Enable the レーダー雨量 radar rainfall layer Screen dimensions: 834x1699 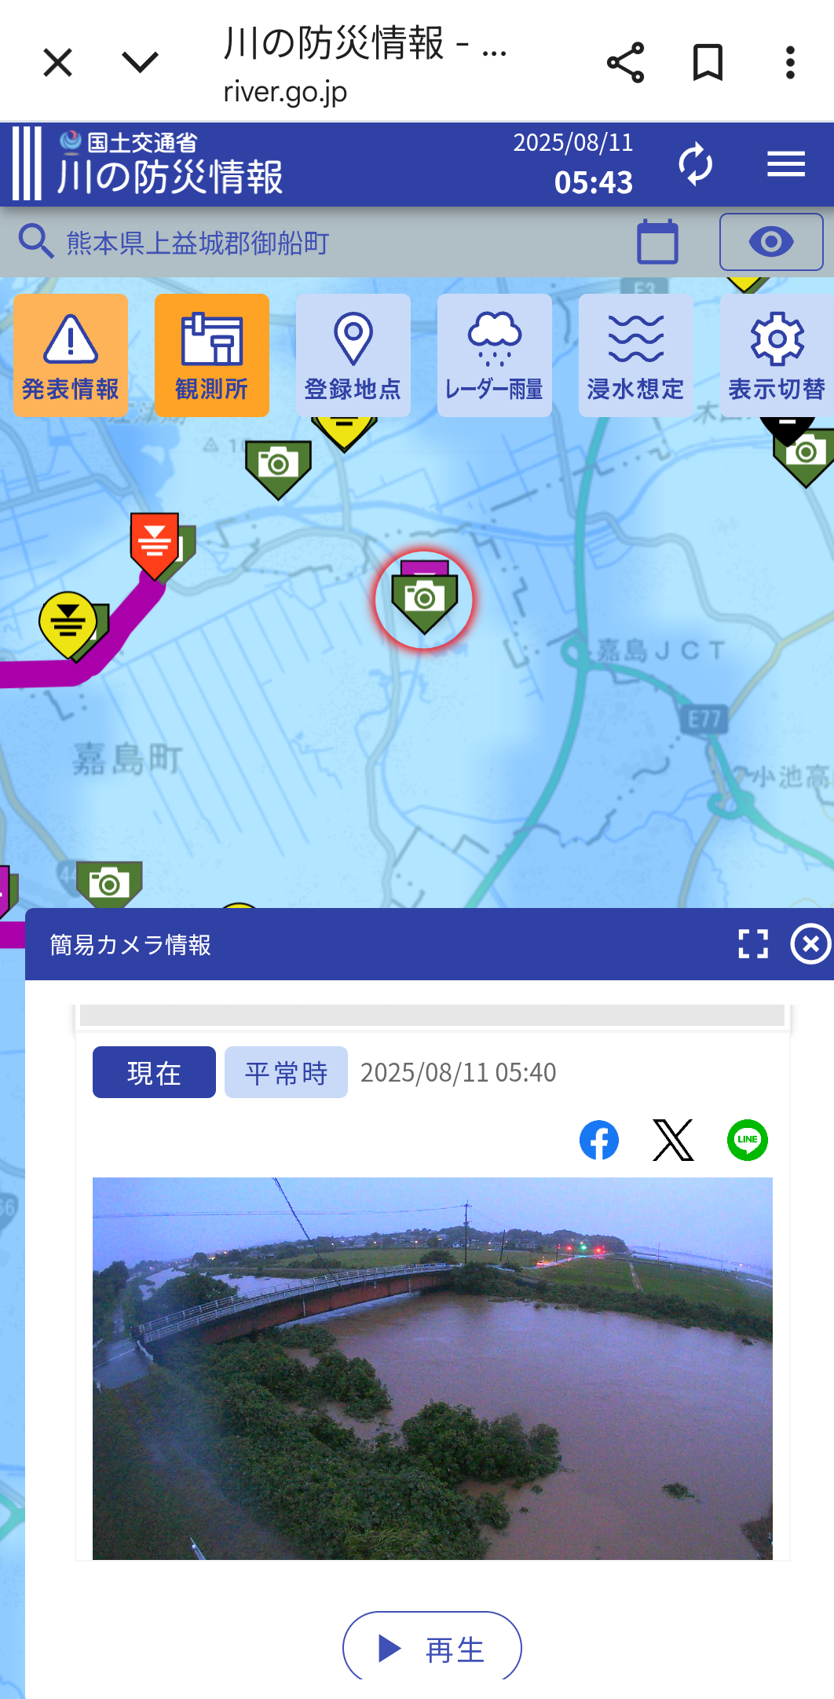pyautogui.click(x=495, y=355)
